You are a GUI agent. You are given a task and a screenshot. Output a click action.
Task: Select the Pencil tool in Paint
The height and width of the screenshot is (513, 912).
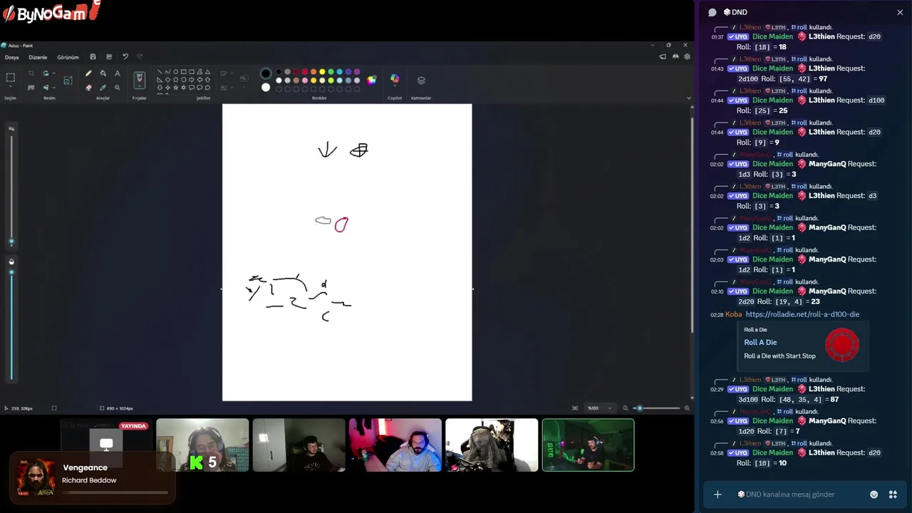pos(88,73)
